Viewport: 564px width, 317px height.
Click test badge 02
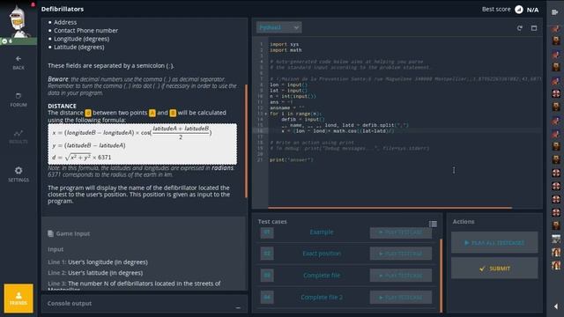267,254
